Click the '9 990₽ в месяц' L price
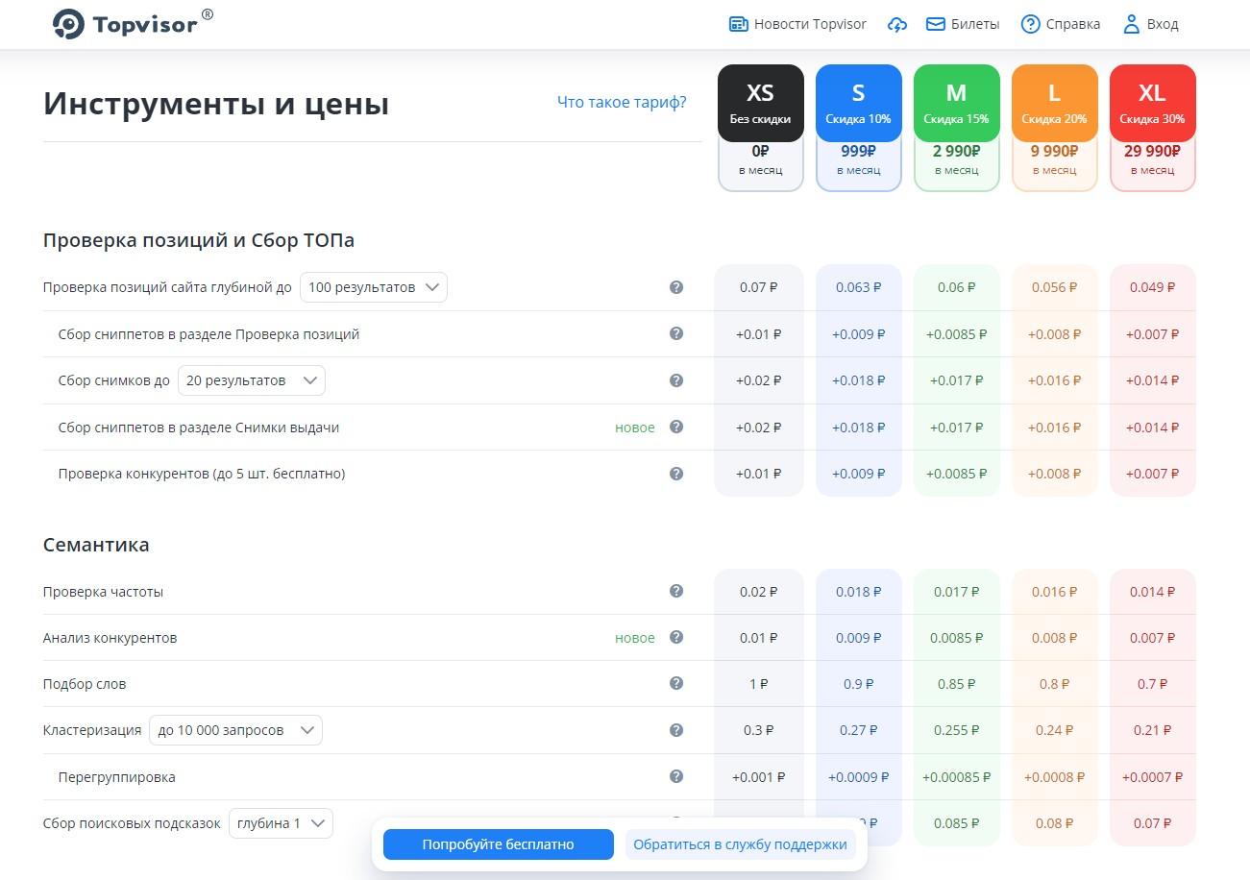 [1054, 159]
